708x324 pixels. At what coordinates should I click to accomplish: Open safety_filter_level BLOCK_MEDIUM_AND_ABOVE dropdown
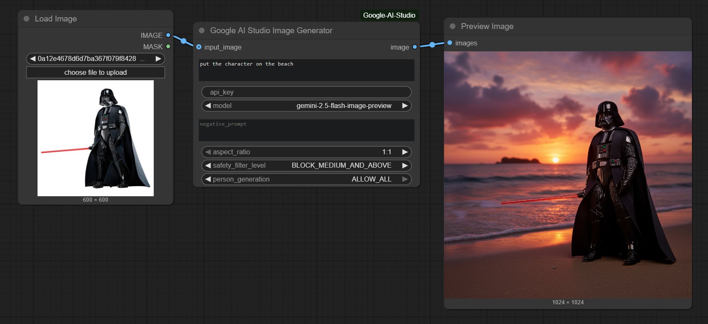pyautogui.click(x=306, y=166)
